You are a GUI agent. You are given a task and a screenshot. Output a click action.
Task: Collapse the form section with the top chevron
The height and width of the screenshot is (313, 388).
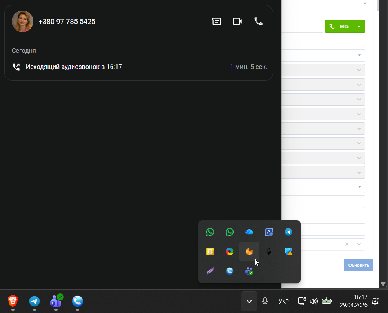365,4
